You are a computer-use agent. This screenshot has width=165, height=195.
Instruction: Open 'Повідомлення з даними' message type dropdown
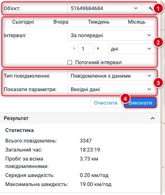(112, 76)
